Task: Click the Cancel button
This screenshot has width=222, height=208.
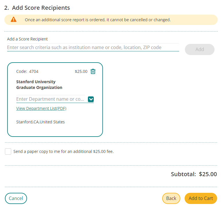Action: [x=16, y=198]
